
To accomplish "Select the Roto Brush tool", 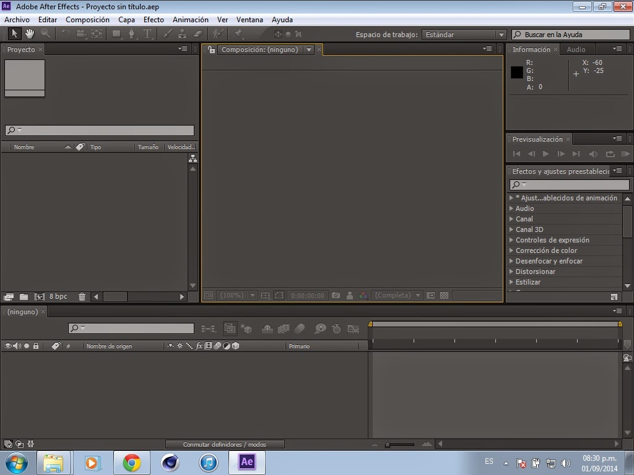I will click(x=218, y=34).
